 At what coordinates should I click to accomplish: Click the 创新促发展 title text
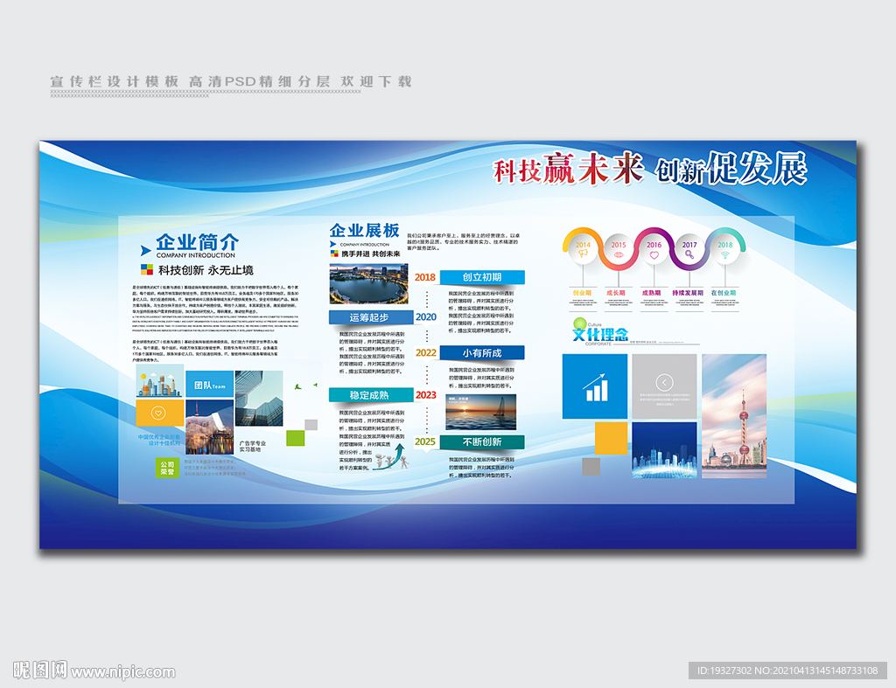731,169
